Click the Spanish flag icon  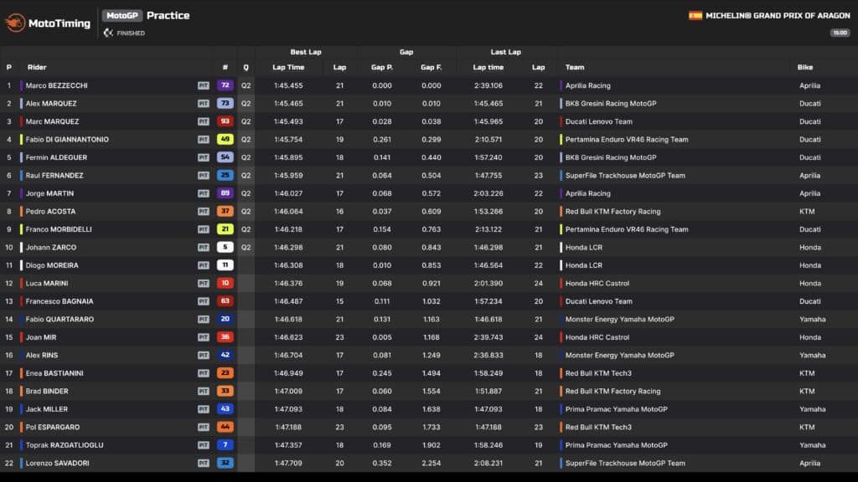(695, 16)
